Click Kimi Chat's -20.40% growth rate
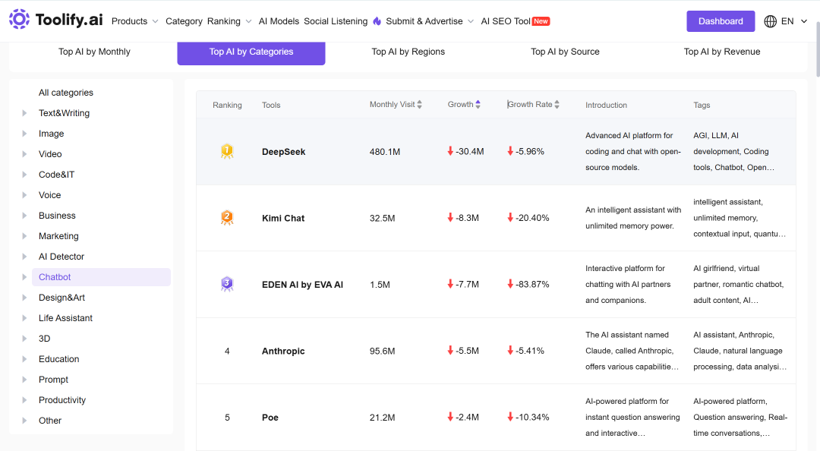820x451 pixels. (x=532, y=218)
